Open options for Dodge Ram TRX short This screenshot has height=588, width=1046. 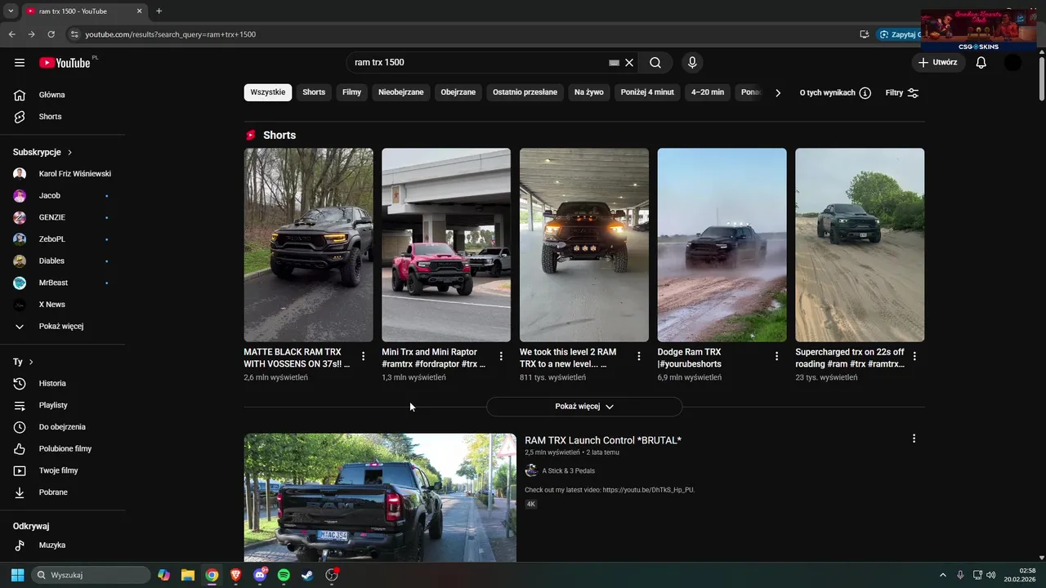pyautogui.click(x=777, y=357)
